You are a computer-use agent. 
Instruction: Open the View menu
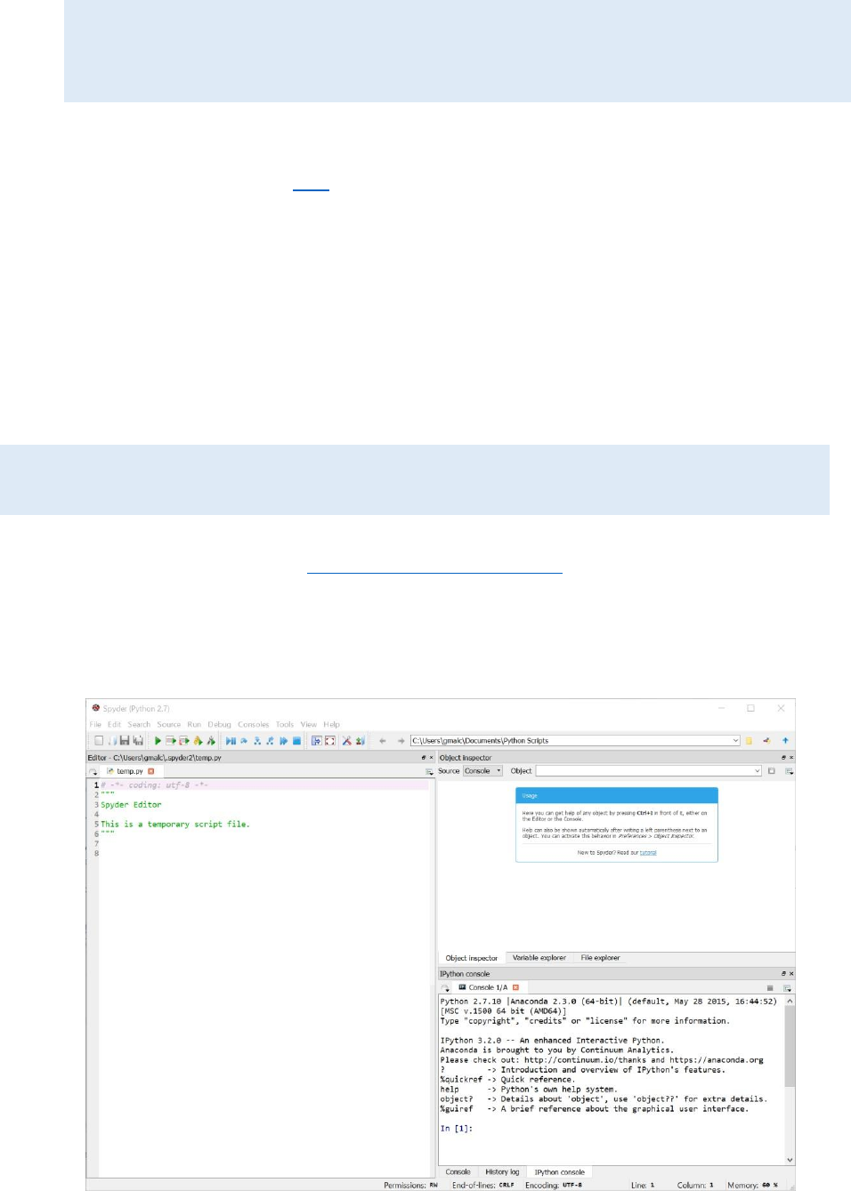pos(309,724)
